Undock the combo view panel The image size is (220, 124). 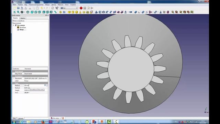pyautogui.click(x=46, y=15)
